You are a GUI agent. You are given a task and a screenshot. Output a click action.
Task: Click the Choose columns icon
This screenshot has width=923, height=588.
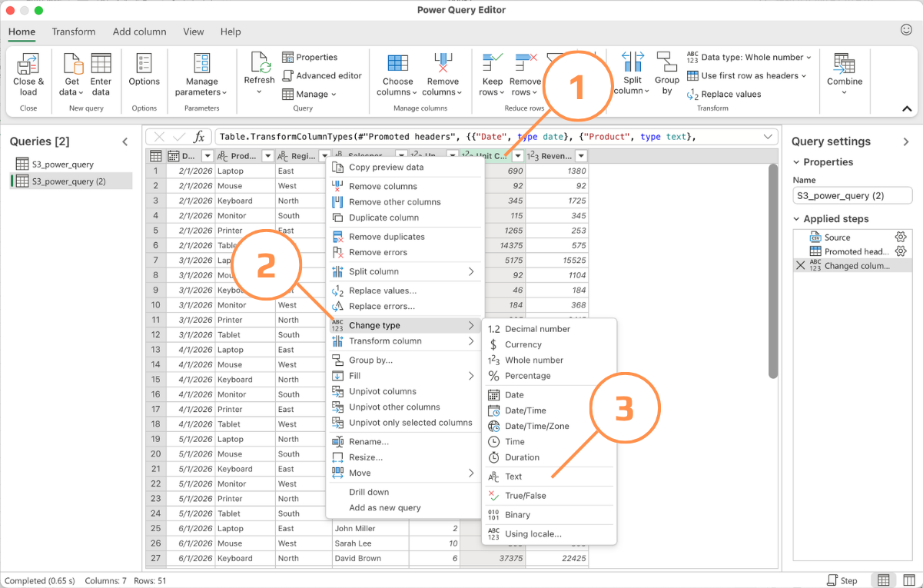pos(397,64)
